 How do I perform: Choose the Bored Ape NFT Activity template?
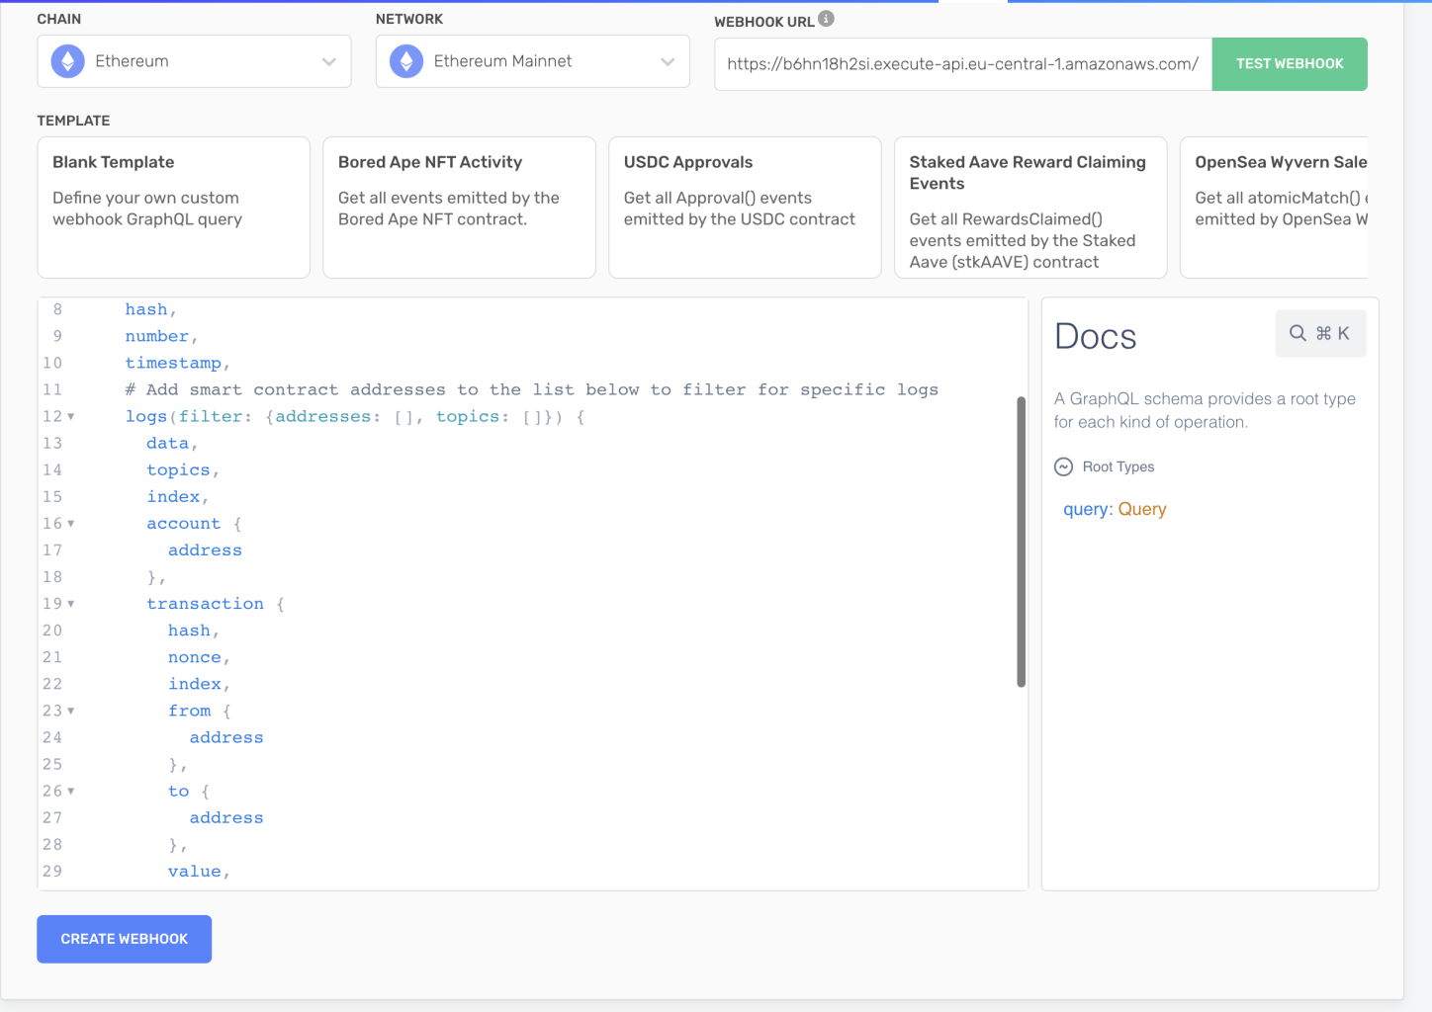point(459,208)
